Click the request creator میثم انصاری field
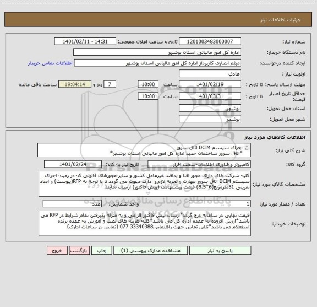This screenshot has width=317, height=307. tap(157, 63)
